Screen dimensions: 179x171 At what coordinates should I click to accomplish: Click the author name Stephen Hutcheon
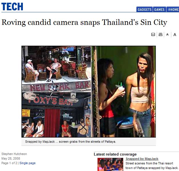coord(14,154)
